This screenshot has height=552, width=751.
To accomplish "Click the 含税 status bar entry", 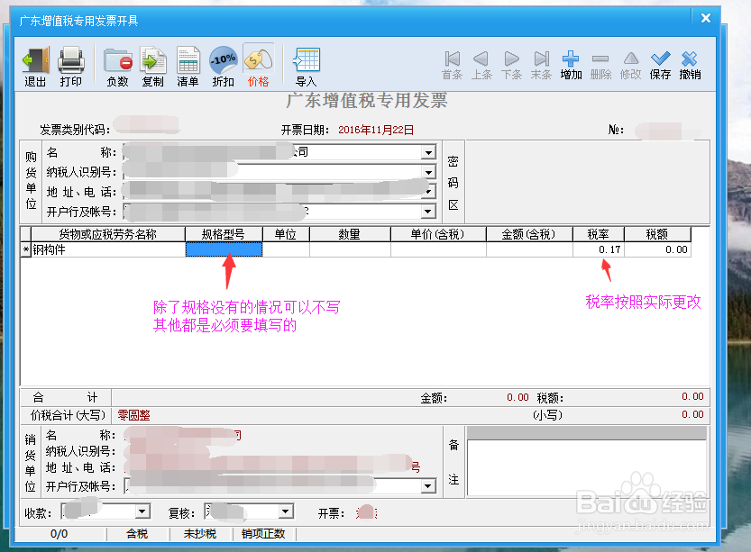I will point(137,534).
